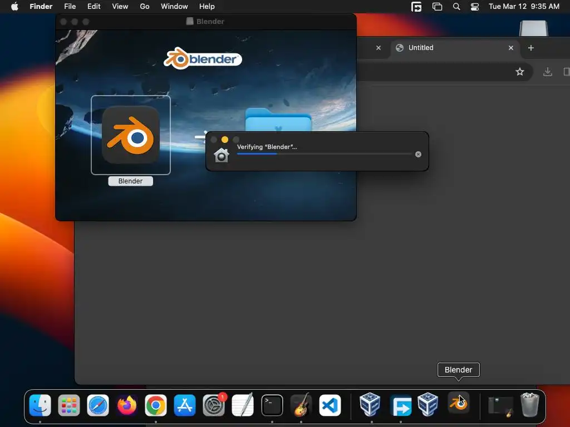Open the blue arrow app in the Dock
The height and width of the screenshot is (427, 570).
[x=401, y=405]
